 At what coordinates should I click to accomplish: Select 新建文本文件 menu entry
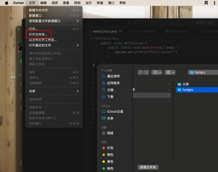coord(38,10)
